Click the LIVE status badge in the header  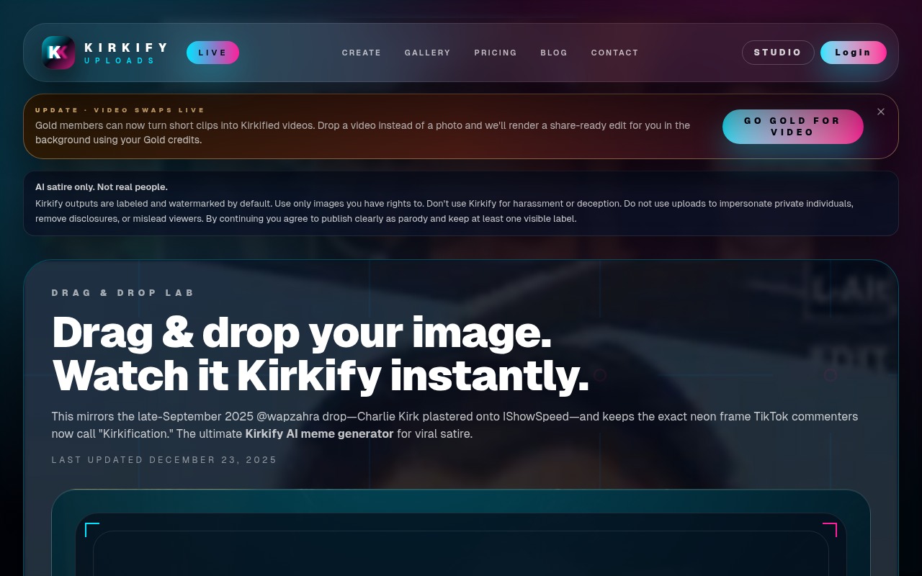click(212, 52)
